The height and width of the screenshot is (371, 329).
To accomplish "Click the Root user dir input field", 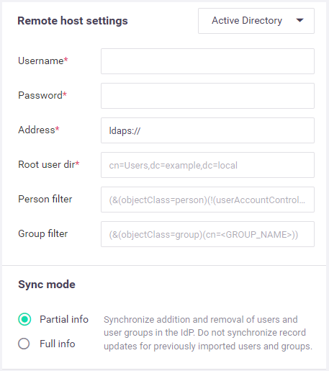I will (x=207, y=165).
